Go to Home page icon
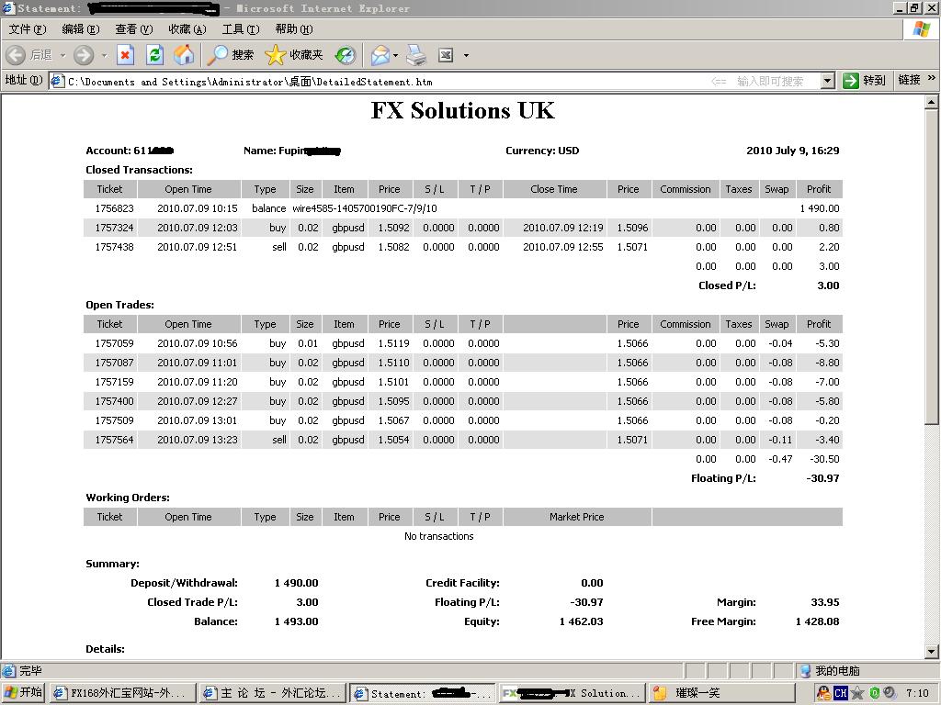The height and width of the screenshot is (705, 941). (x=184, y=55)
